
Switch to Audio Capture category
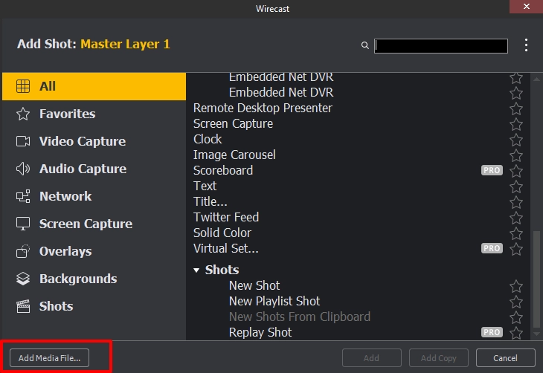pyautogui.click(x=94, y=169)
